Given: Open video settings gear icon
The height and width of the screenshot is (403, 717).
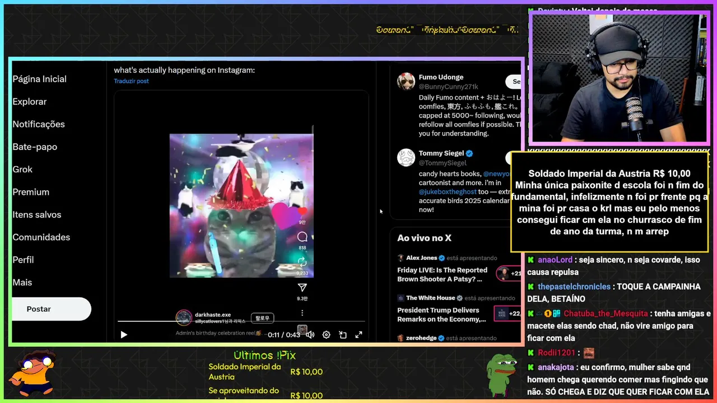Looking at the screenshot, I should click(326, 335).
